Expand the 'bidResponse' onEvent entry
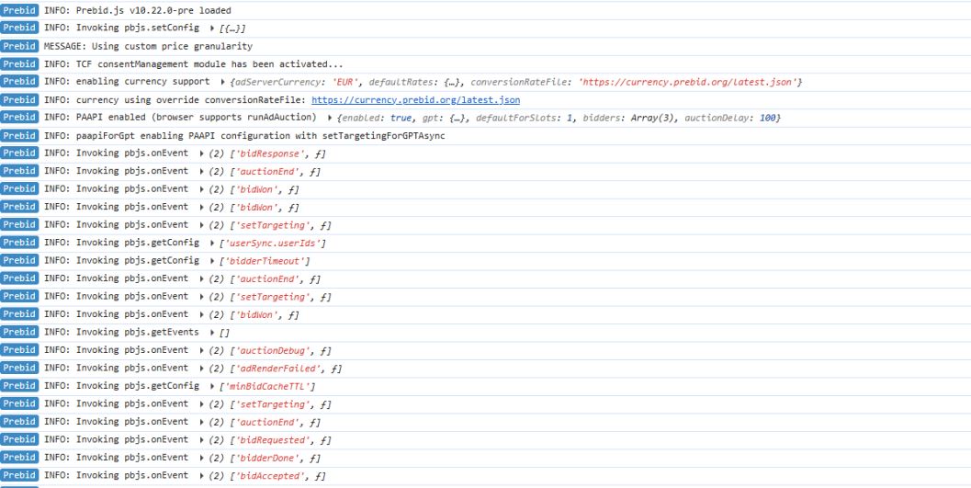 pos(202,153)
